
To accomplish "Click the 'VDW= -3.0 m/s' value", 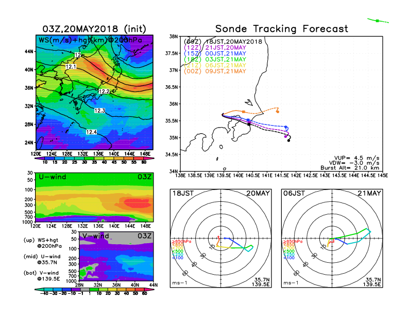I will (354, 163).
